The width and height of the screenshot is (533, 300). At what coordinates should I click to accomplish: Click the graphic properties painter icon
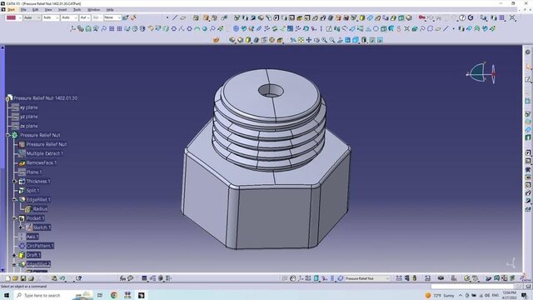pos(126,17)
